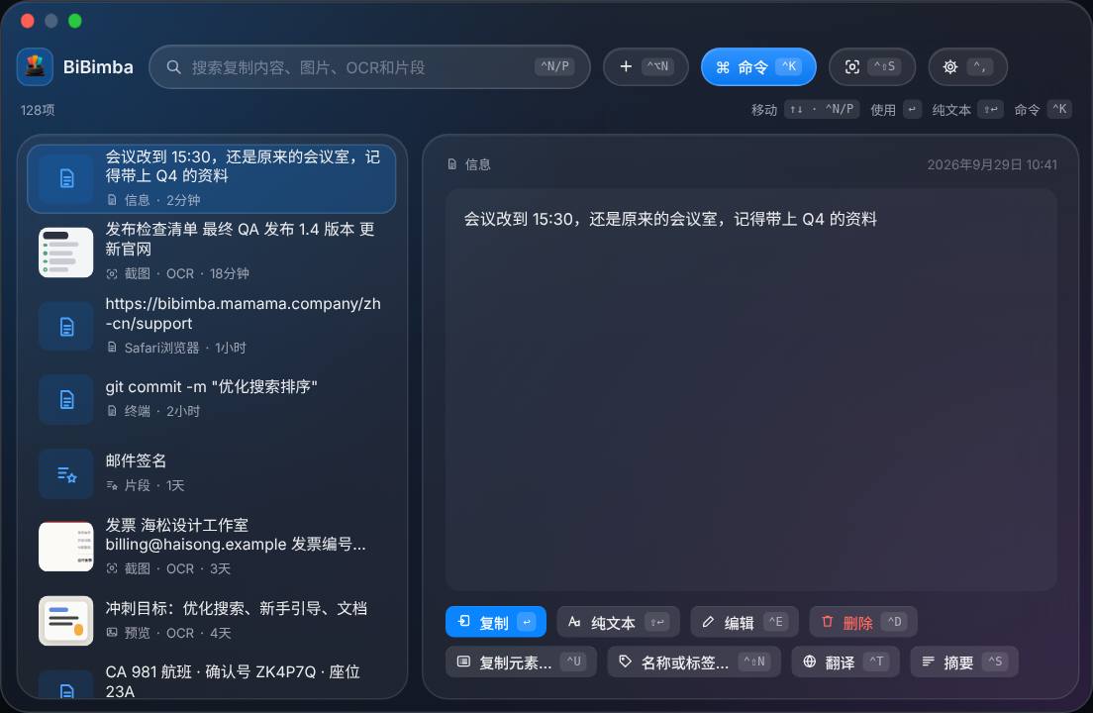This screenshot has height=713, width=1093.
Task: Select the 邮件签名 snippet entry
Action: tap(211, 473)
